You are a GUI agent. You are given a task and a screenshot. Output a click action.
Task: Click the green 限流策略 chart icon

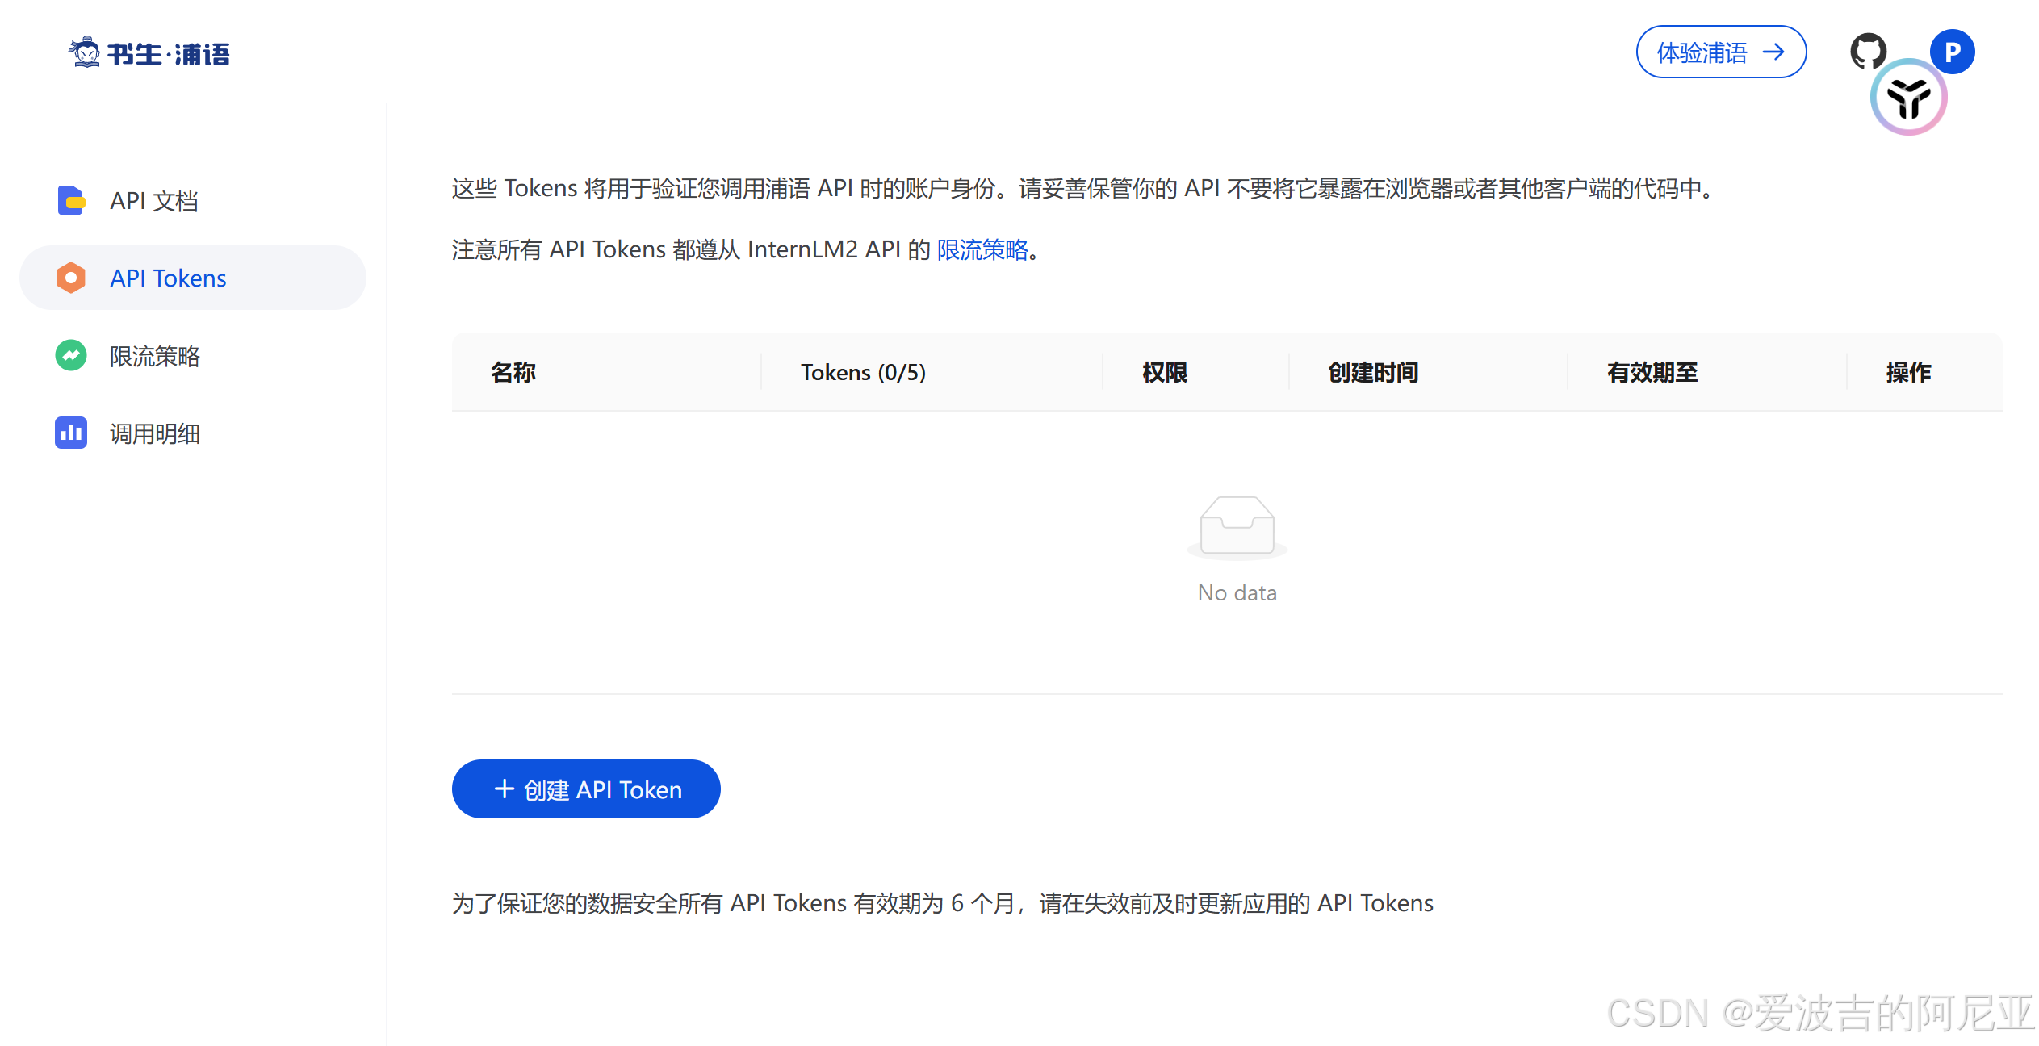coord(71,355)
